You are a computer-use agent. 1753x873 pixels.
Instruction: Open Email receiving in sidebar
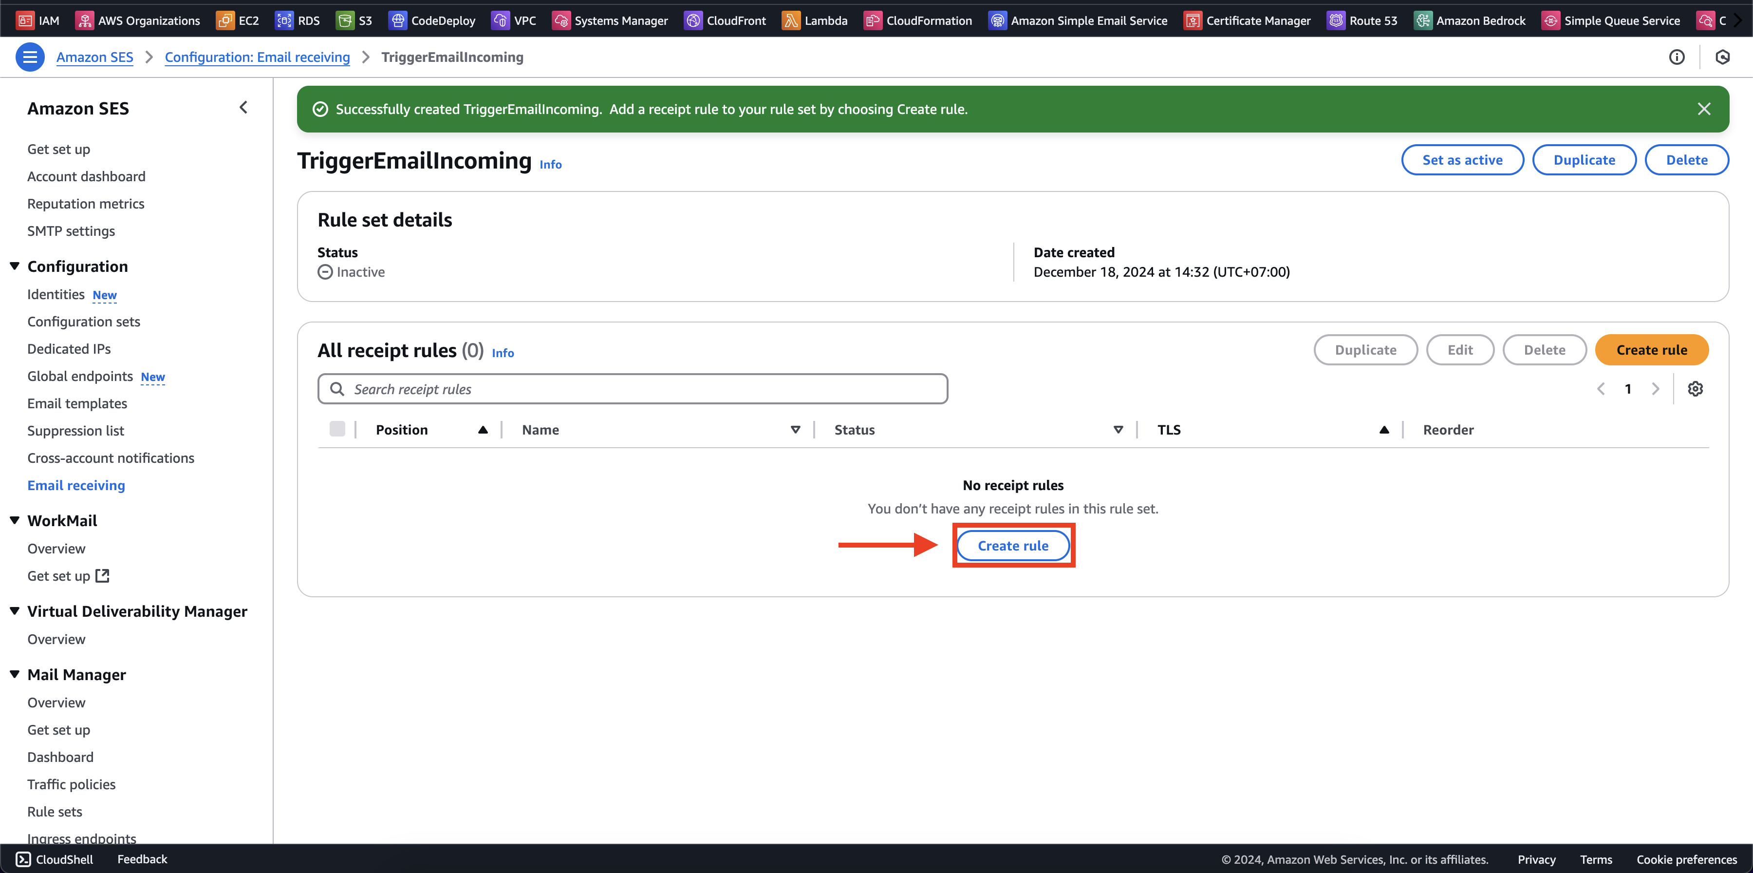(x=76, y=485)
